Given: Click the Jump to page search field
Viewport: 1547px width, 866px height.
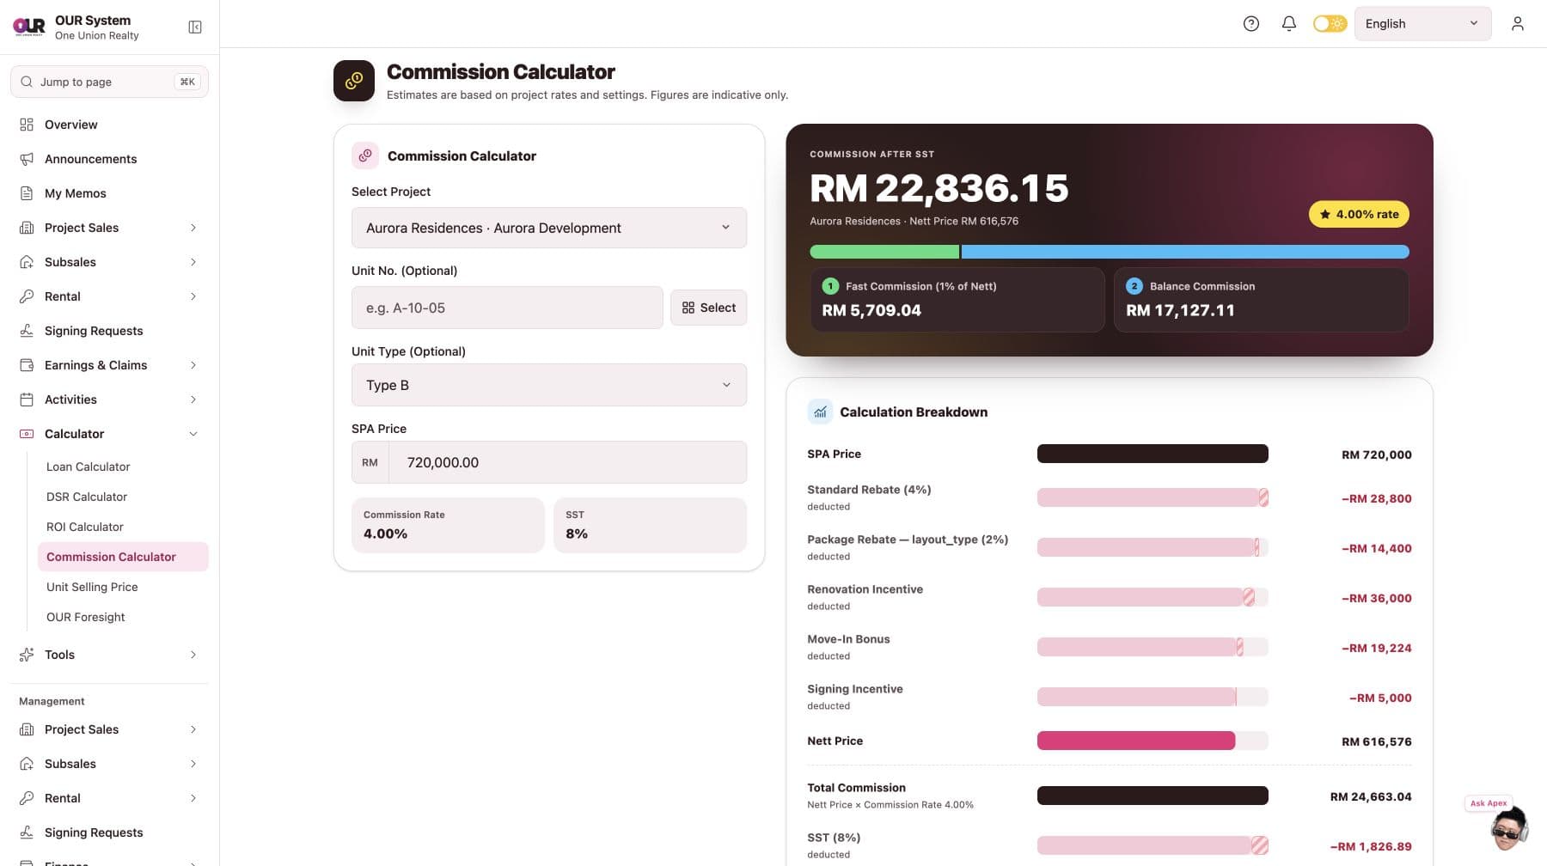Looking at the screenshot, I should point(109,82).
